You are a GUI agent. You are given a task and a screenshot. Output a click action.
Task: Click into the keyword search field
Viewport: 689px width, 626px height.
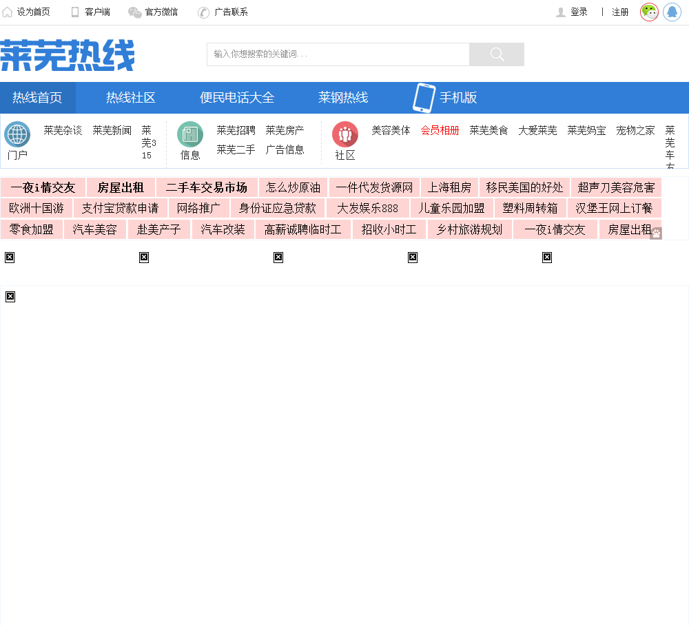338,54
